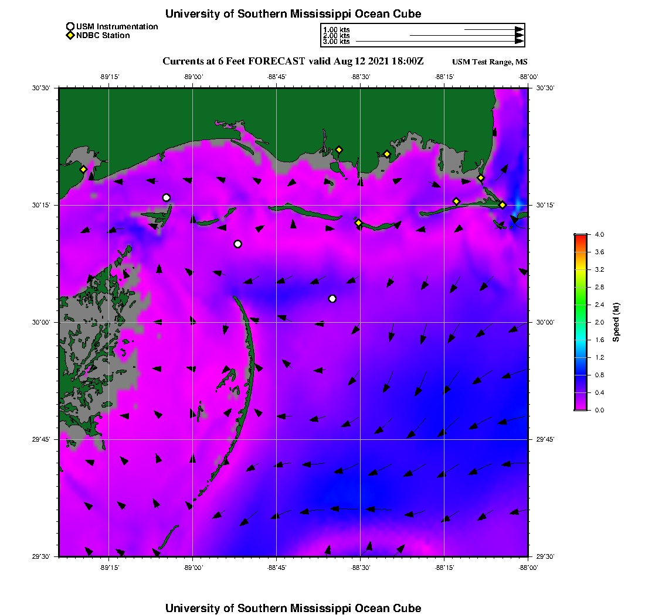
Task: Click the top 'University of Southern Mississippi Ocean Cube' title
Action: click(x=293, y=13)
